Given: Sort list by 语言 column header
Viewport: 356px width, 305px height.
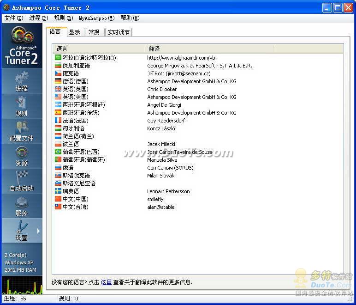Looking at the screenshot, I should 98,49.
